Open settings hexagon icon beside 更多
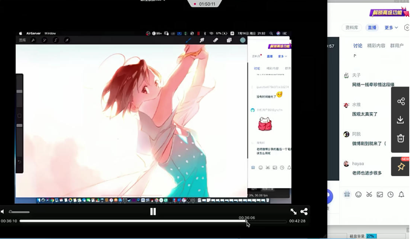 pos(407,28)
